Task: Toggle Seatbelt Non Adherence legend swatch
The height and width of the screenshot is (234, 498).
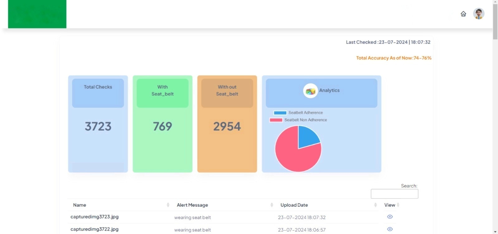Action: tap(276, 120)
